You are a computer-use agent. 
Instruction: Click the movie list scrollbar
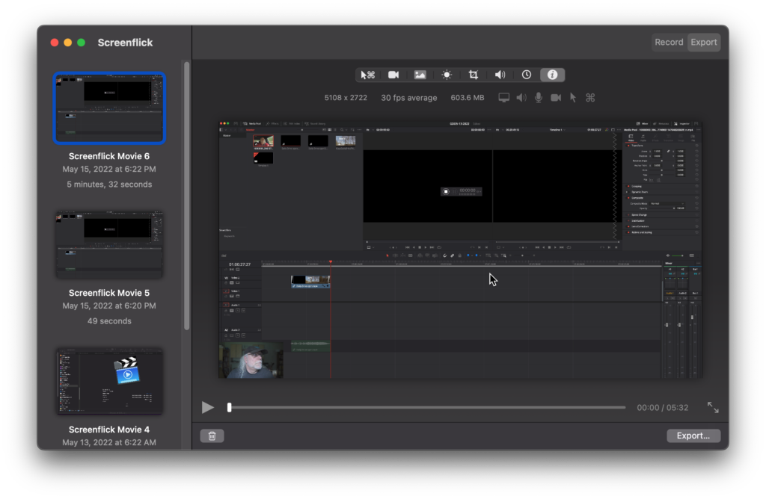186,195
